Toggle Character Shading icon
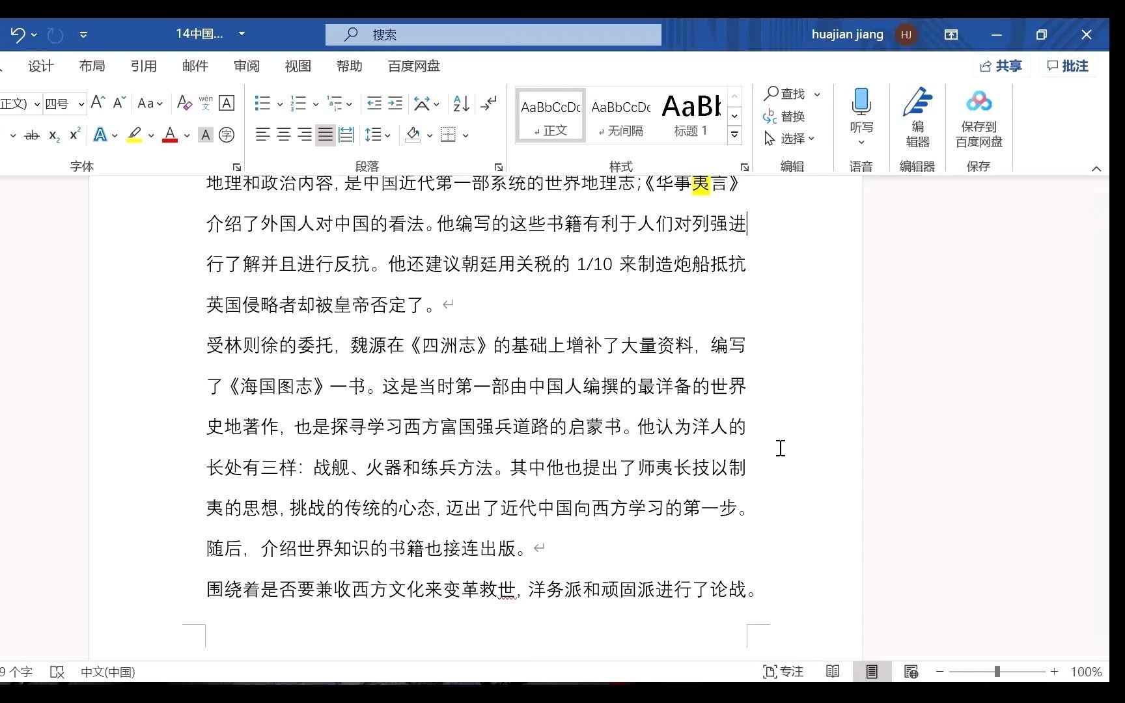 [206, 135]
